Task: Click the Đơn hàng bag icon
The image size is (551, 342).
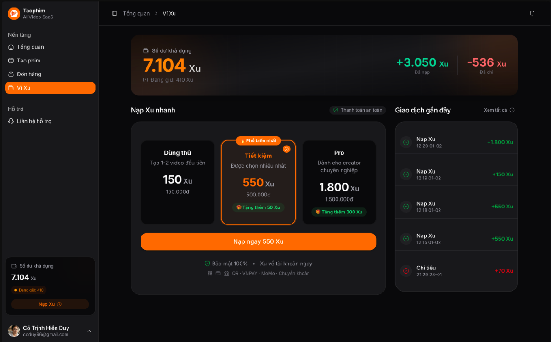Action: 10,74
